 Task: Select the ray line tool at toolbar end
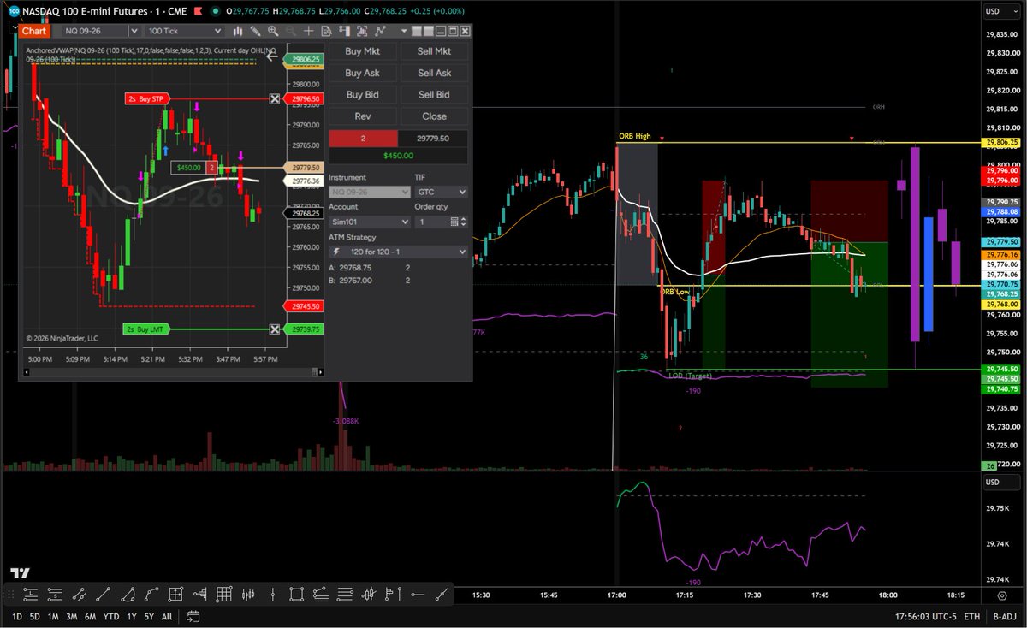click(x=442, y=595)
